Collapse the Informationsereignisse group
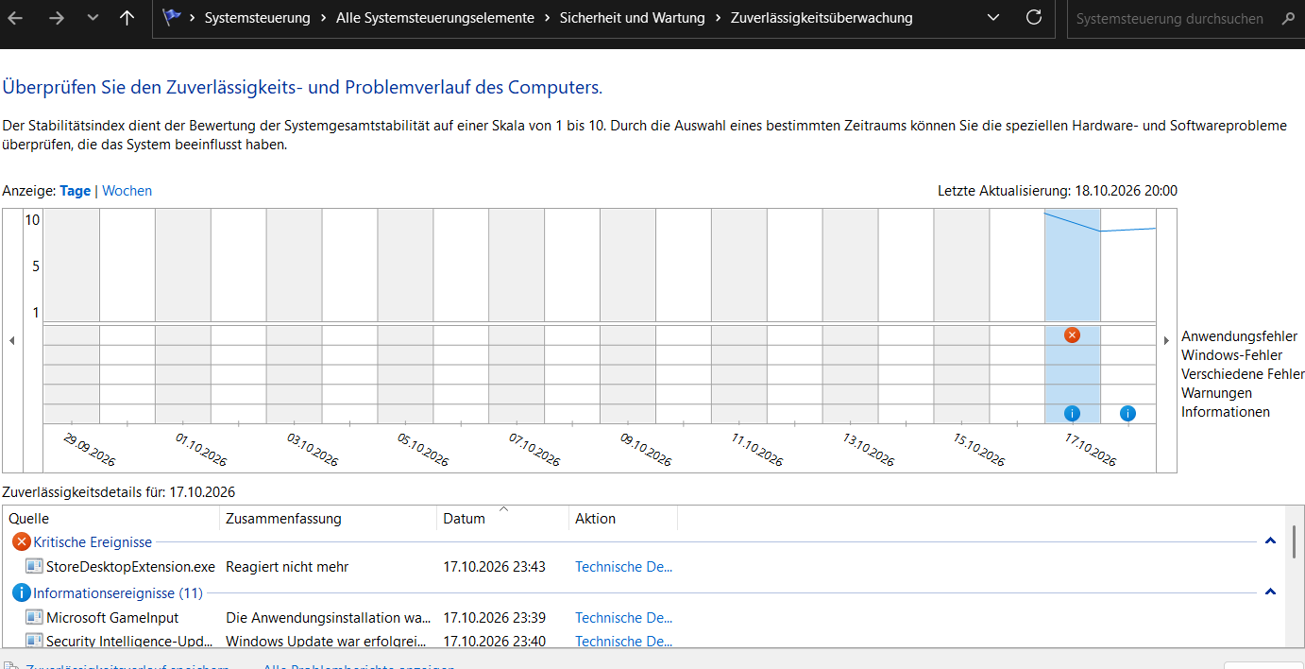1305x669 pixels. click(1270, 592)
